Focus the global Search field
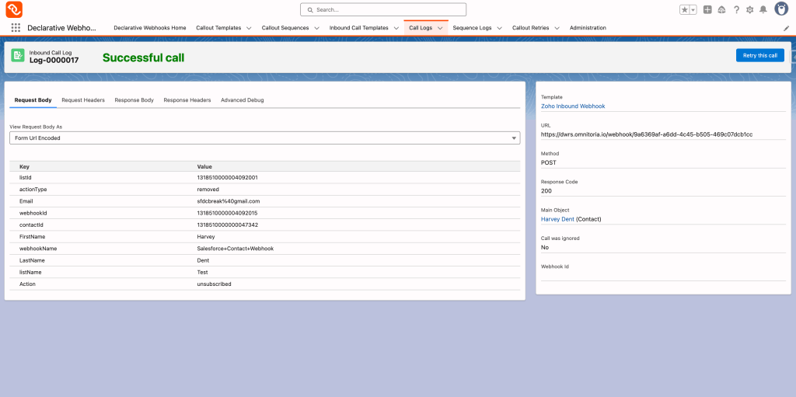The image size is (796, 397). [x=383, y=9]
